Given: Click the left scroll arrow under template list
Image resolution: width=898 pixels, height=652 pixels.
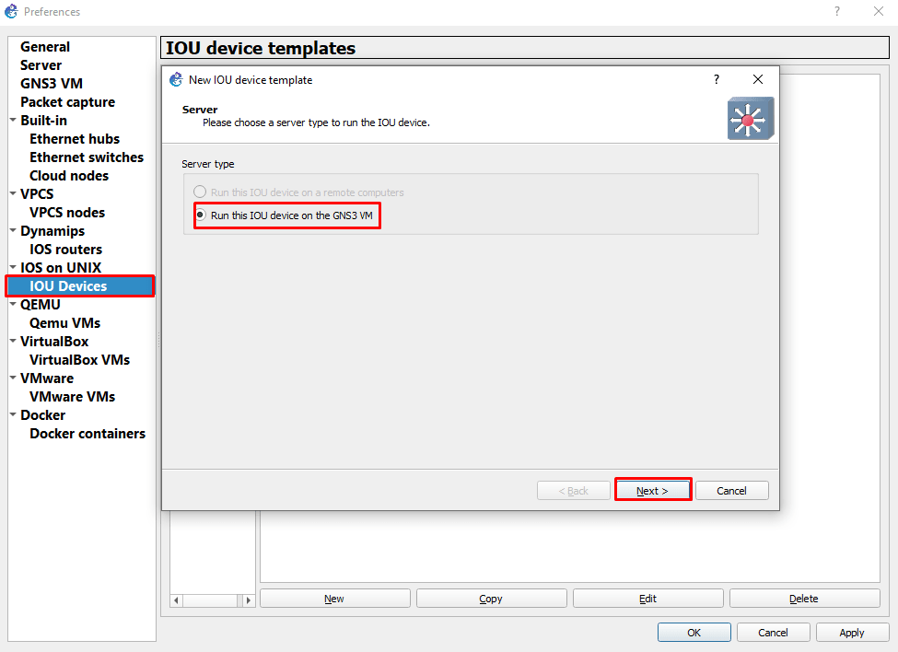Looking at the screenshot, I should (177, 600).
